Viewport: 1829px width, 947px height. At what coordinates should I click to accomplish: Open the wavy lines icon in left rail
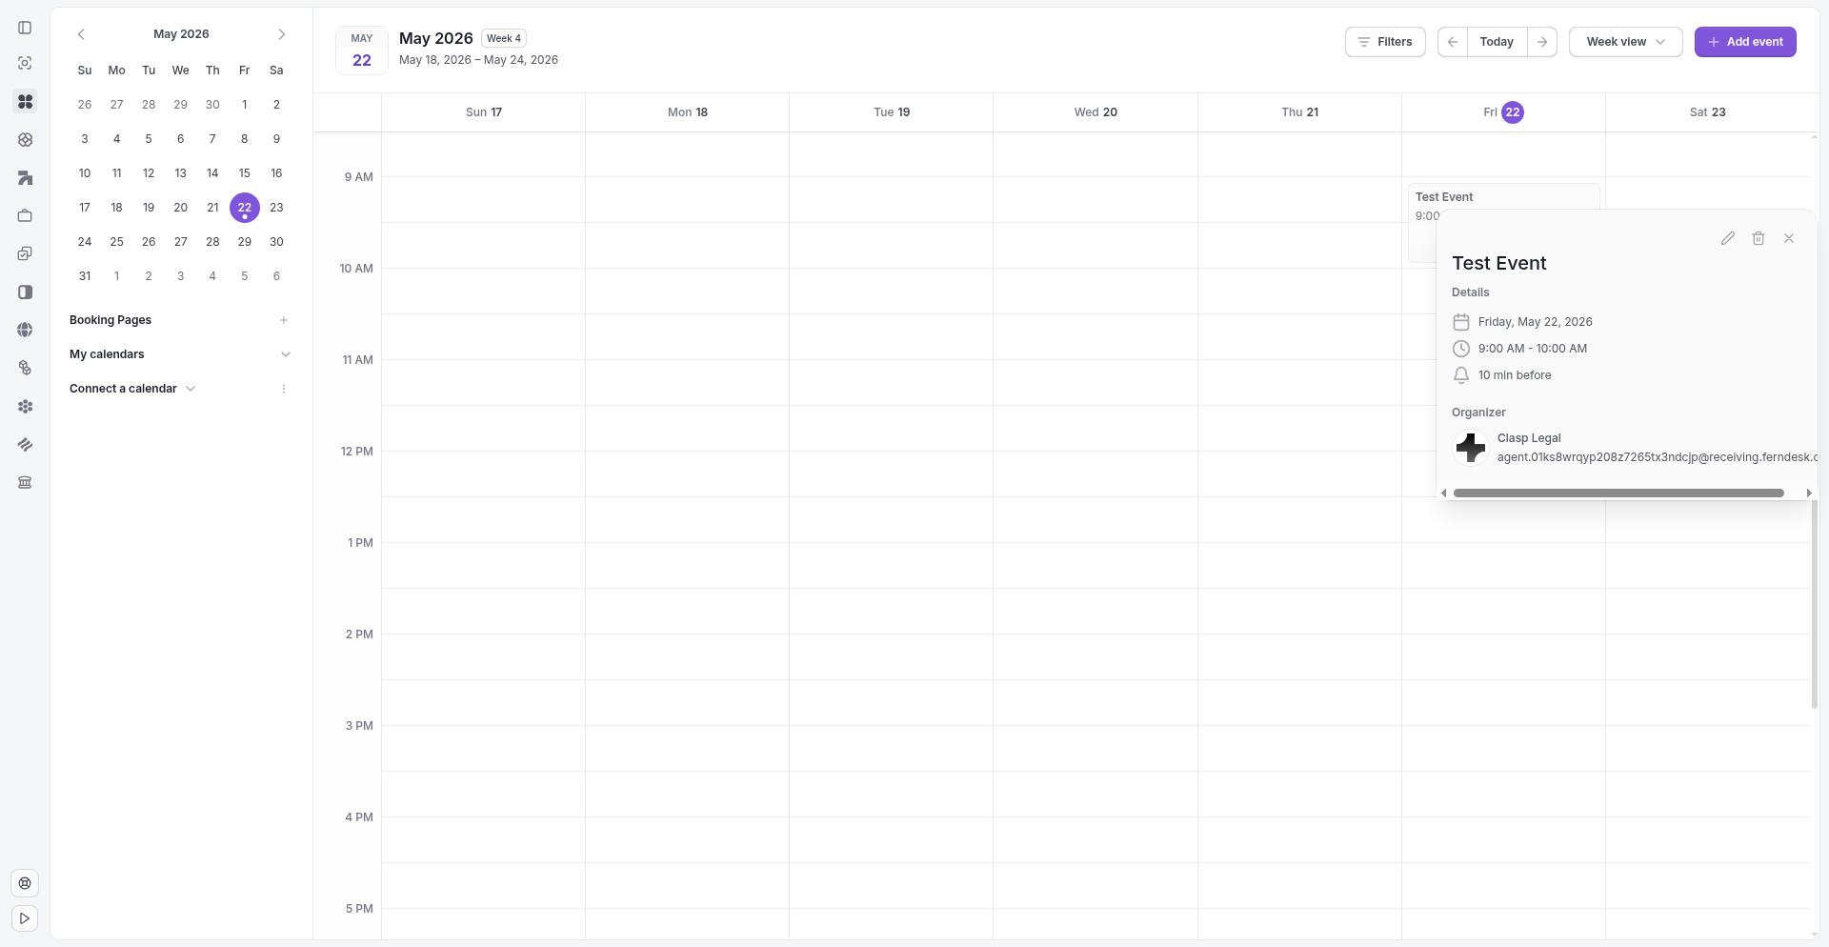(x=25, y=444)
